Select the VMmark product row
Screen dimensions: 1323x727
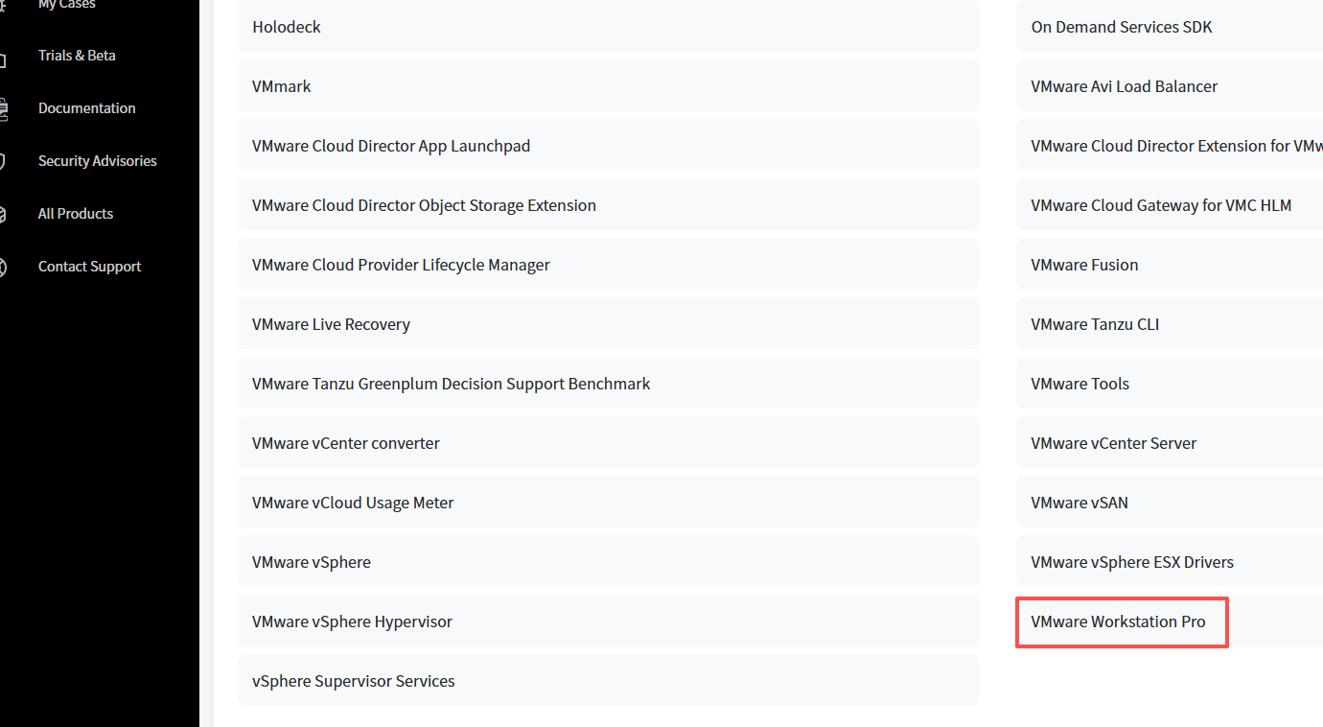point(282,86)
